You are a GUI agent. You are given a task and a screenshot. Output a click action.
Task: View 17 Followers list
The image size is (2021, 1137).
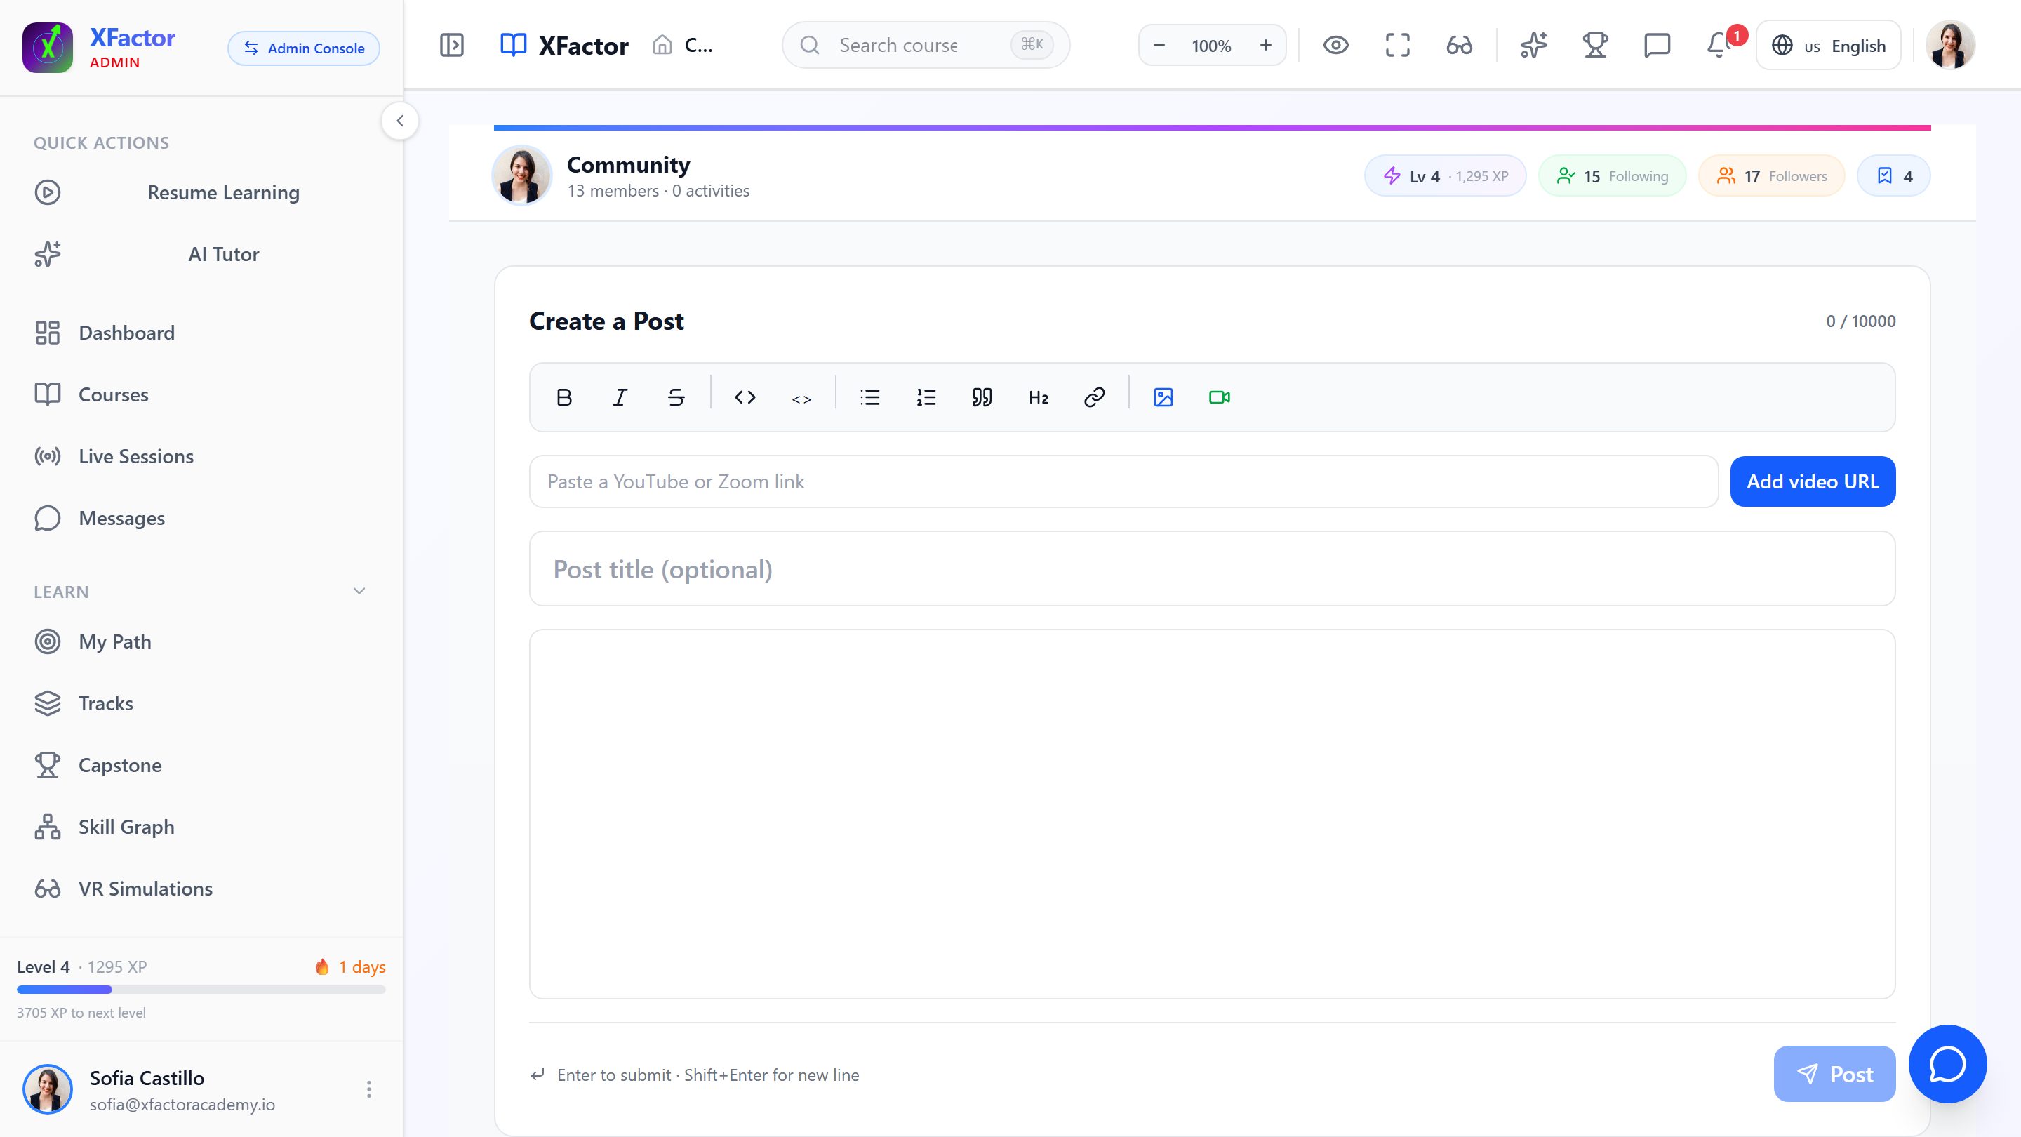click(1771, 175)
